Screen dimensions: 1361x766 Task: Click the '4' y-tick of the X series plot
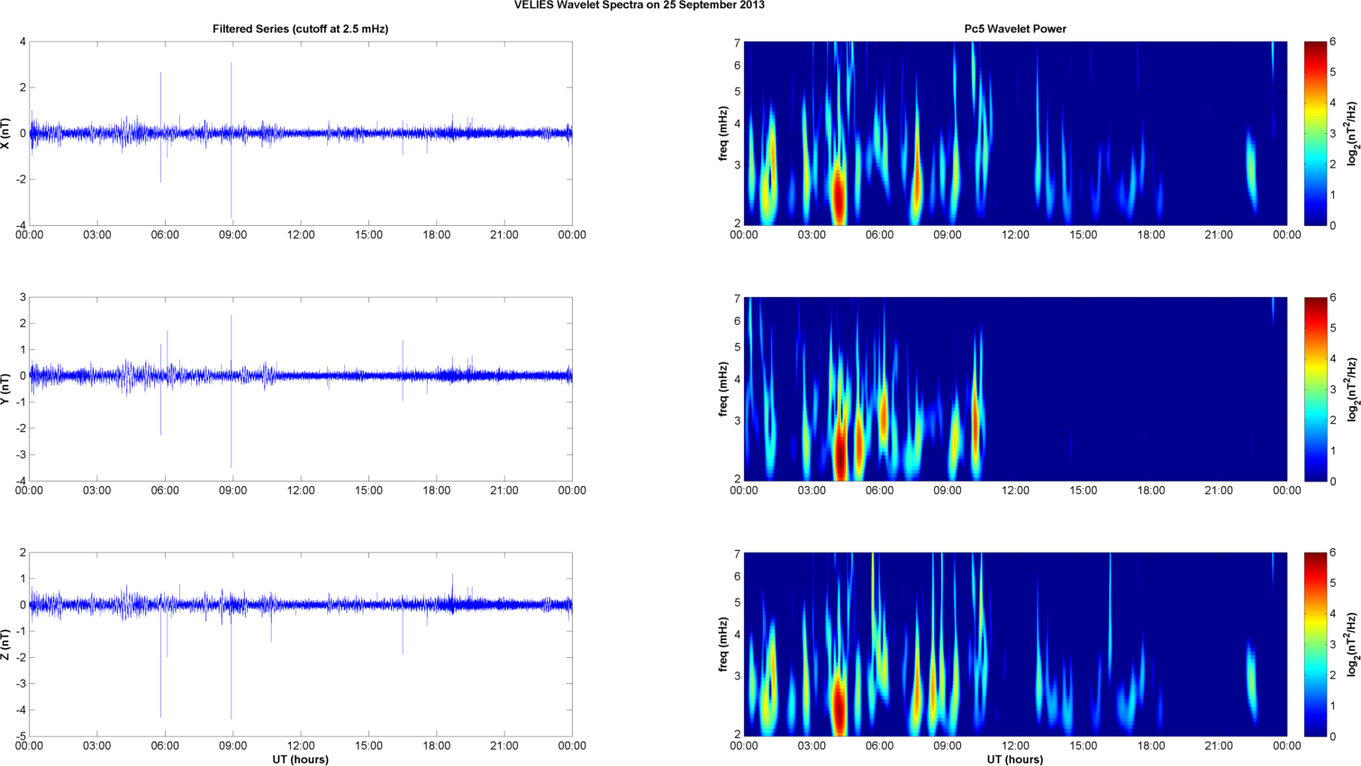coord(23,41)
